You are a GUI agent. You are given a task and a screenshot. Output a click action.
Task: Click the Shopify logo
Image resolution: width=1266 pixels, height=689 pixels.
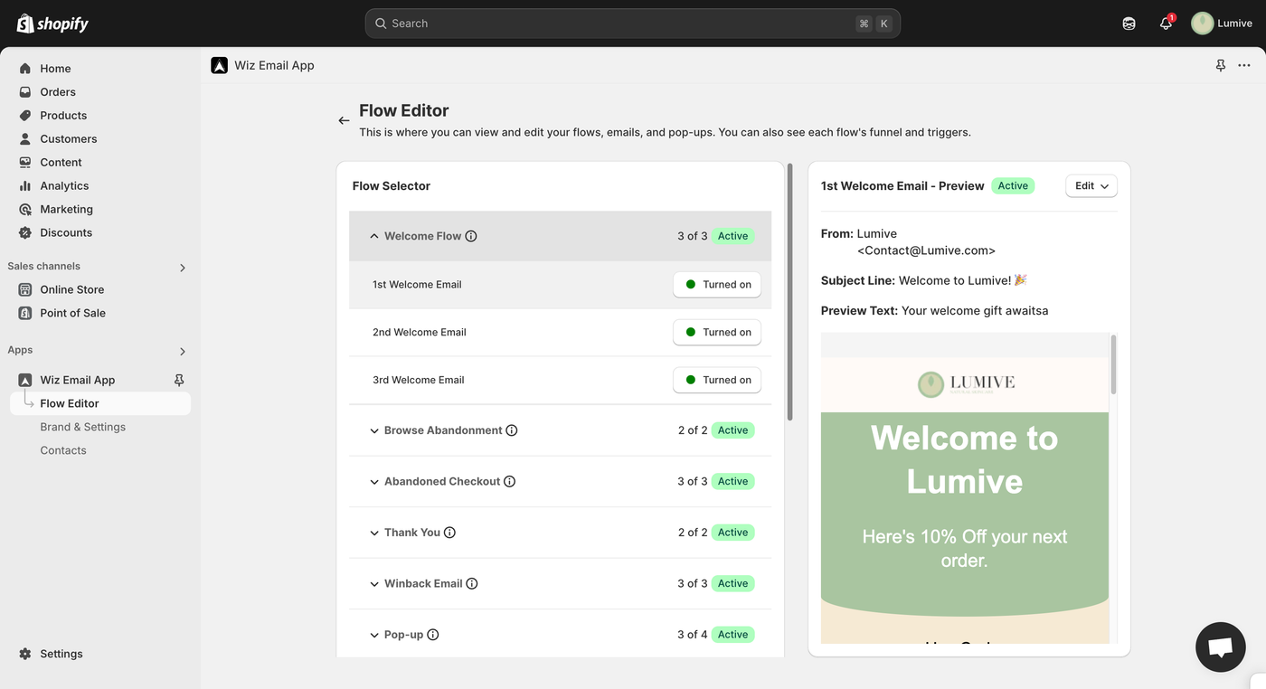pyautogui.click(x=52, y=24)
